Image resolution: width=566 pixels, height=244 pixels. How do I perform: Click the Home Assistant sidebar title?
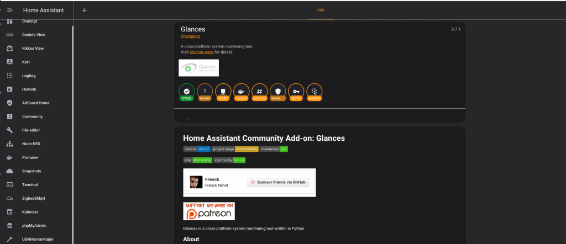(x=43, y=10)
